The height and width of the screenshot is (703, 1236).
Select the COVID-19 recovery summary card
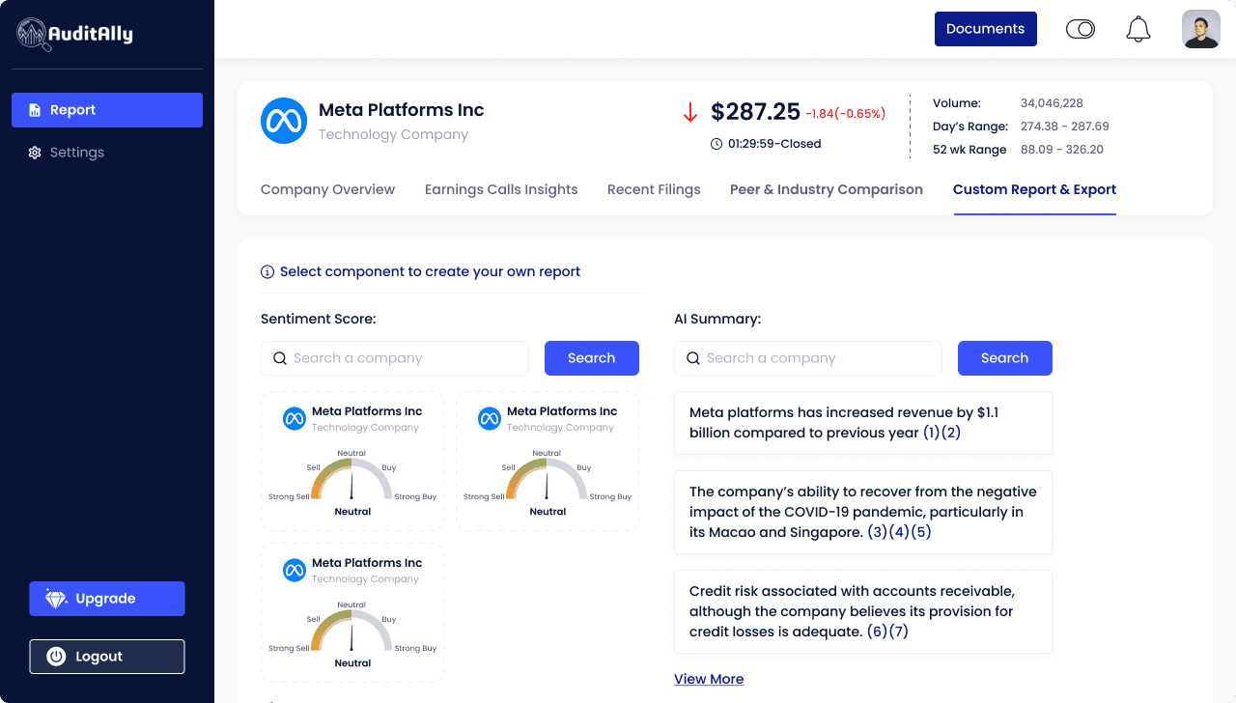pyautogui.click(x=863, y=513)
